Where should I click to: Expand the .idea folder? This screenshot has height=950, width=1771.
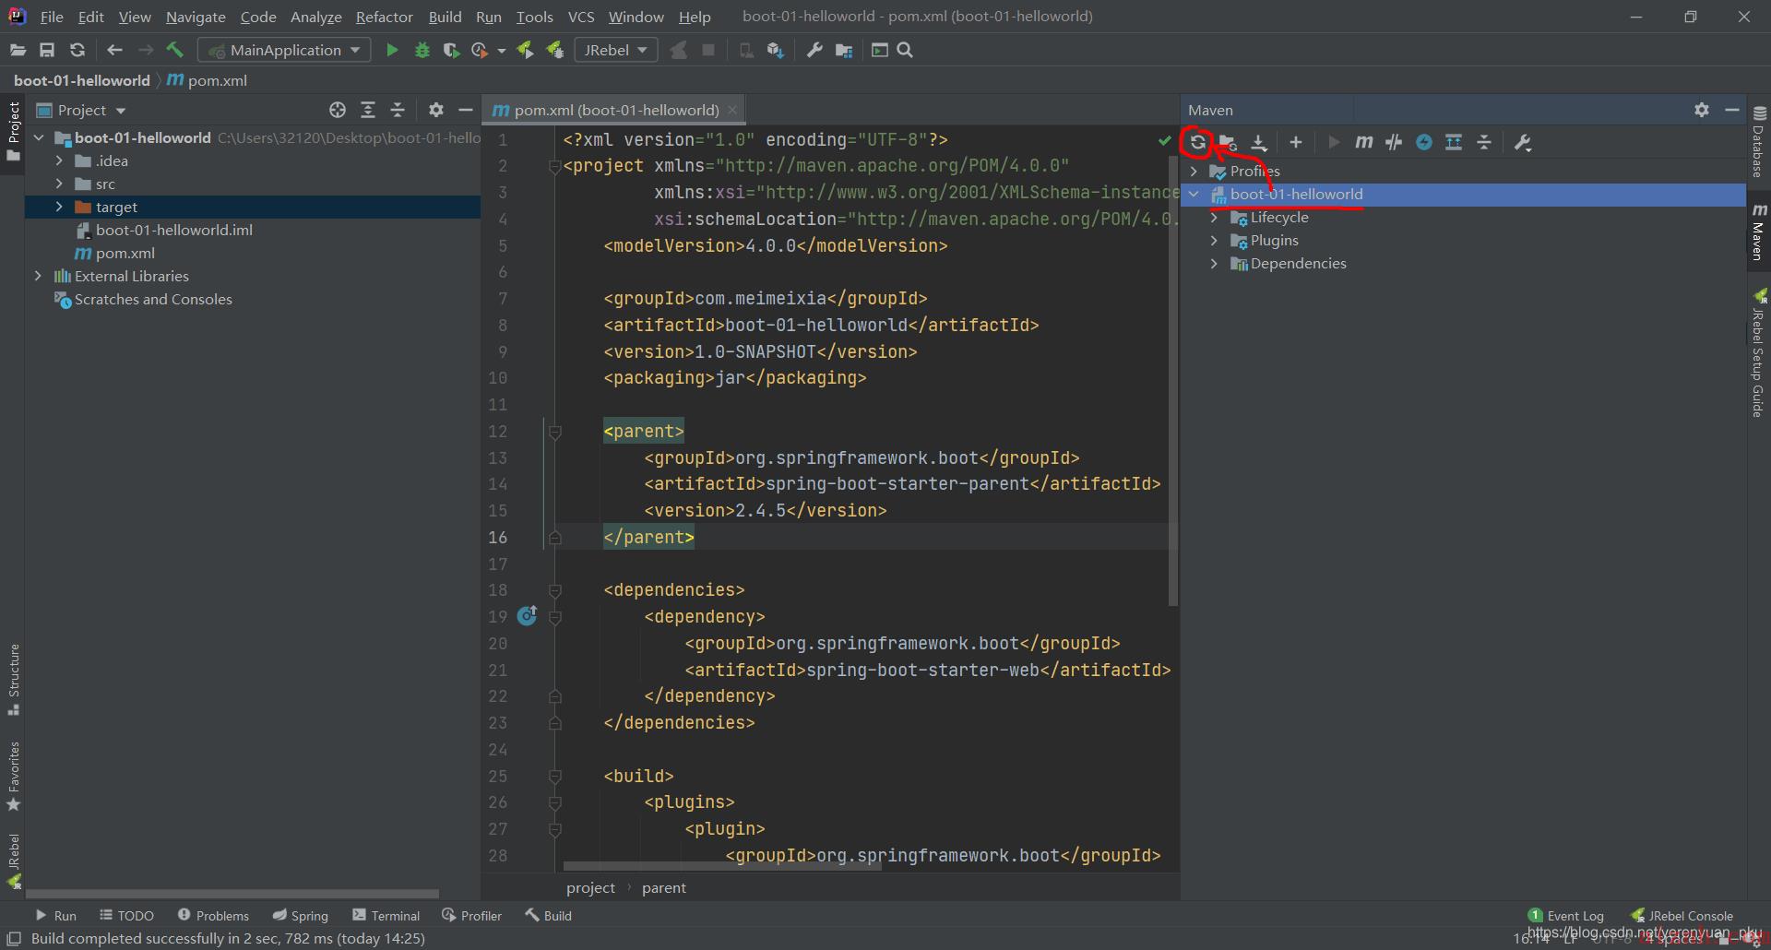click(x=59, y=160)
